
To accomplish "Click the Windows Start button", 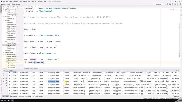I will click(1, 101).
